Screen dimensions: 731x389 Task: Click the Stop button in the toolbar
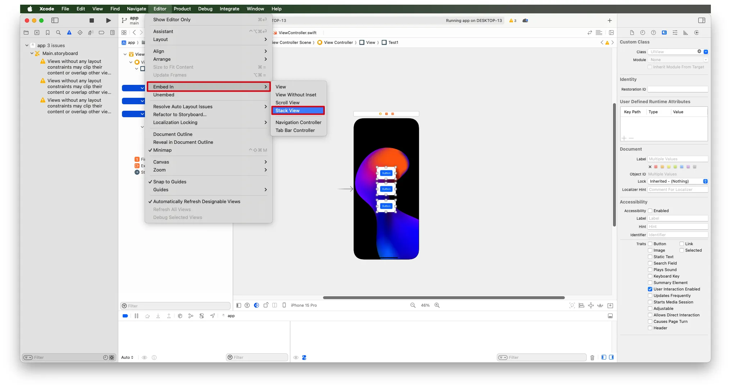[x=92, y=20]
